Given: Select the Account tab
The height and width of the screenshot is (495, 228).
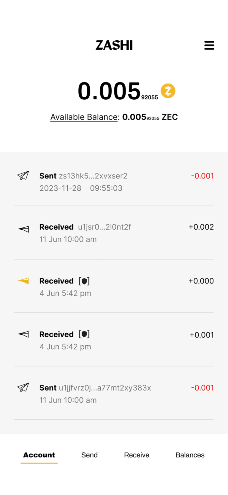Looking at the screenshot, I should [x=39, y=455].
